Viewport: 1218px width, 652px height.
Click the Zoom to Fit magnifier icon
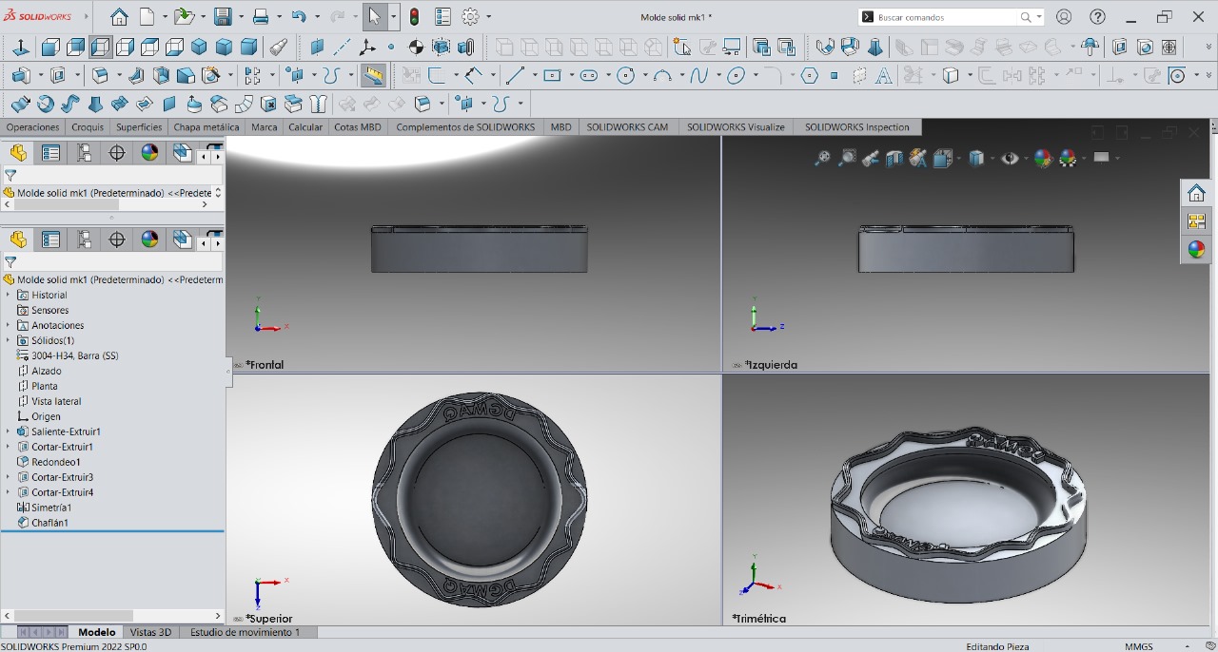point(822,159)
